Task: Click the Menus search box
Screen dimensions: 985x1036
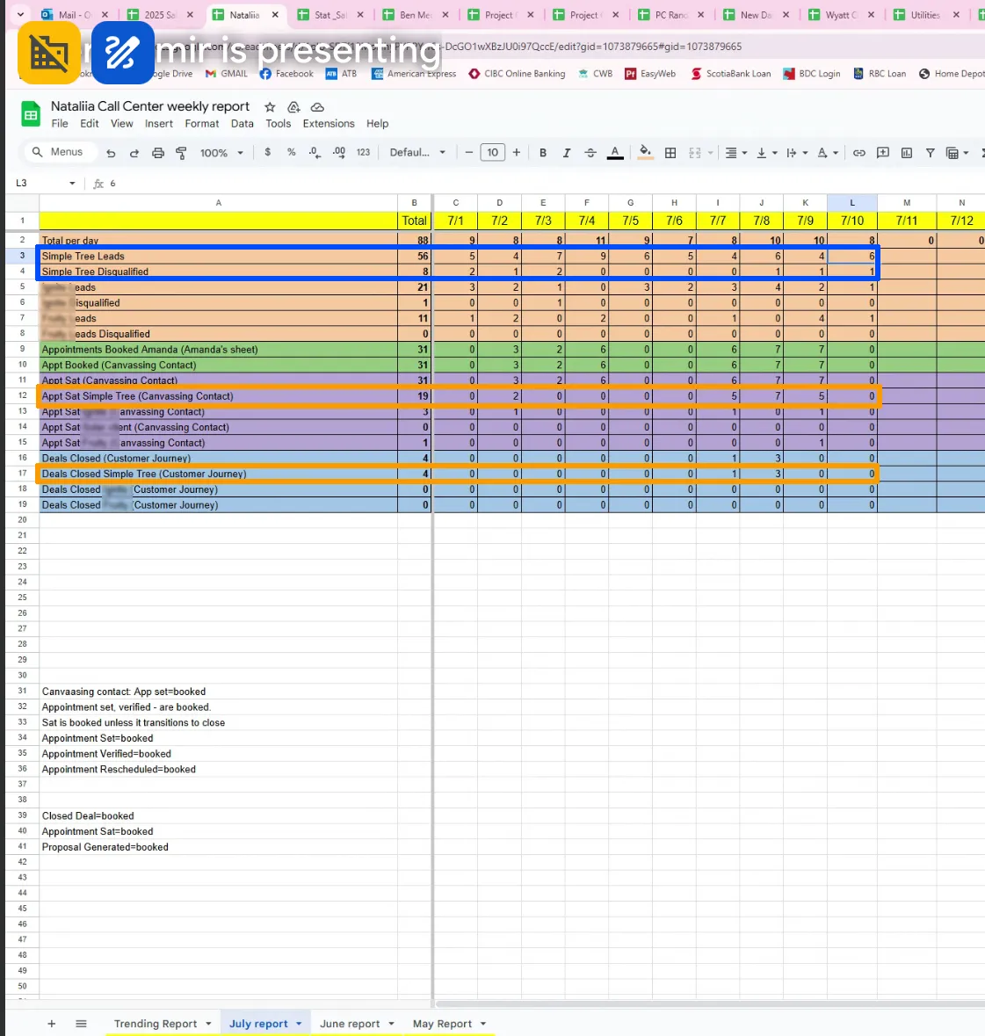Action: point(60,152)
